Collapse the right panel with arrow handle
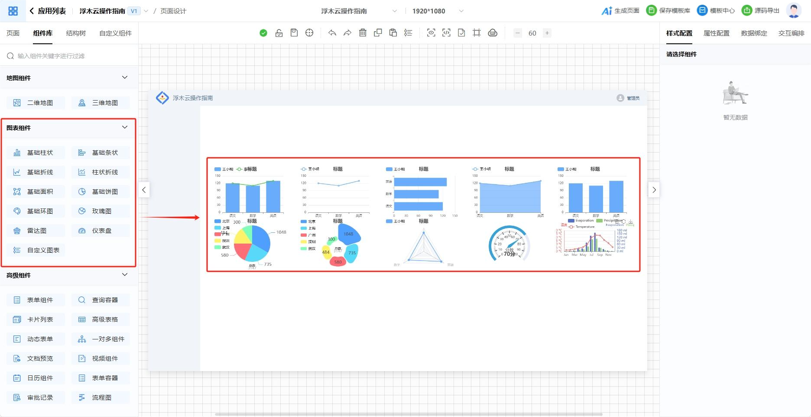The image size is (811, 417). tap(654, 190)
